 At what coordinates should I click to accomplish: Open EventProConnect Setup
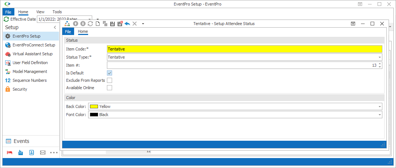(31, 45)
